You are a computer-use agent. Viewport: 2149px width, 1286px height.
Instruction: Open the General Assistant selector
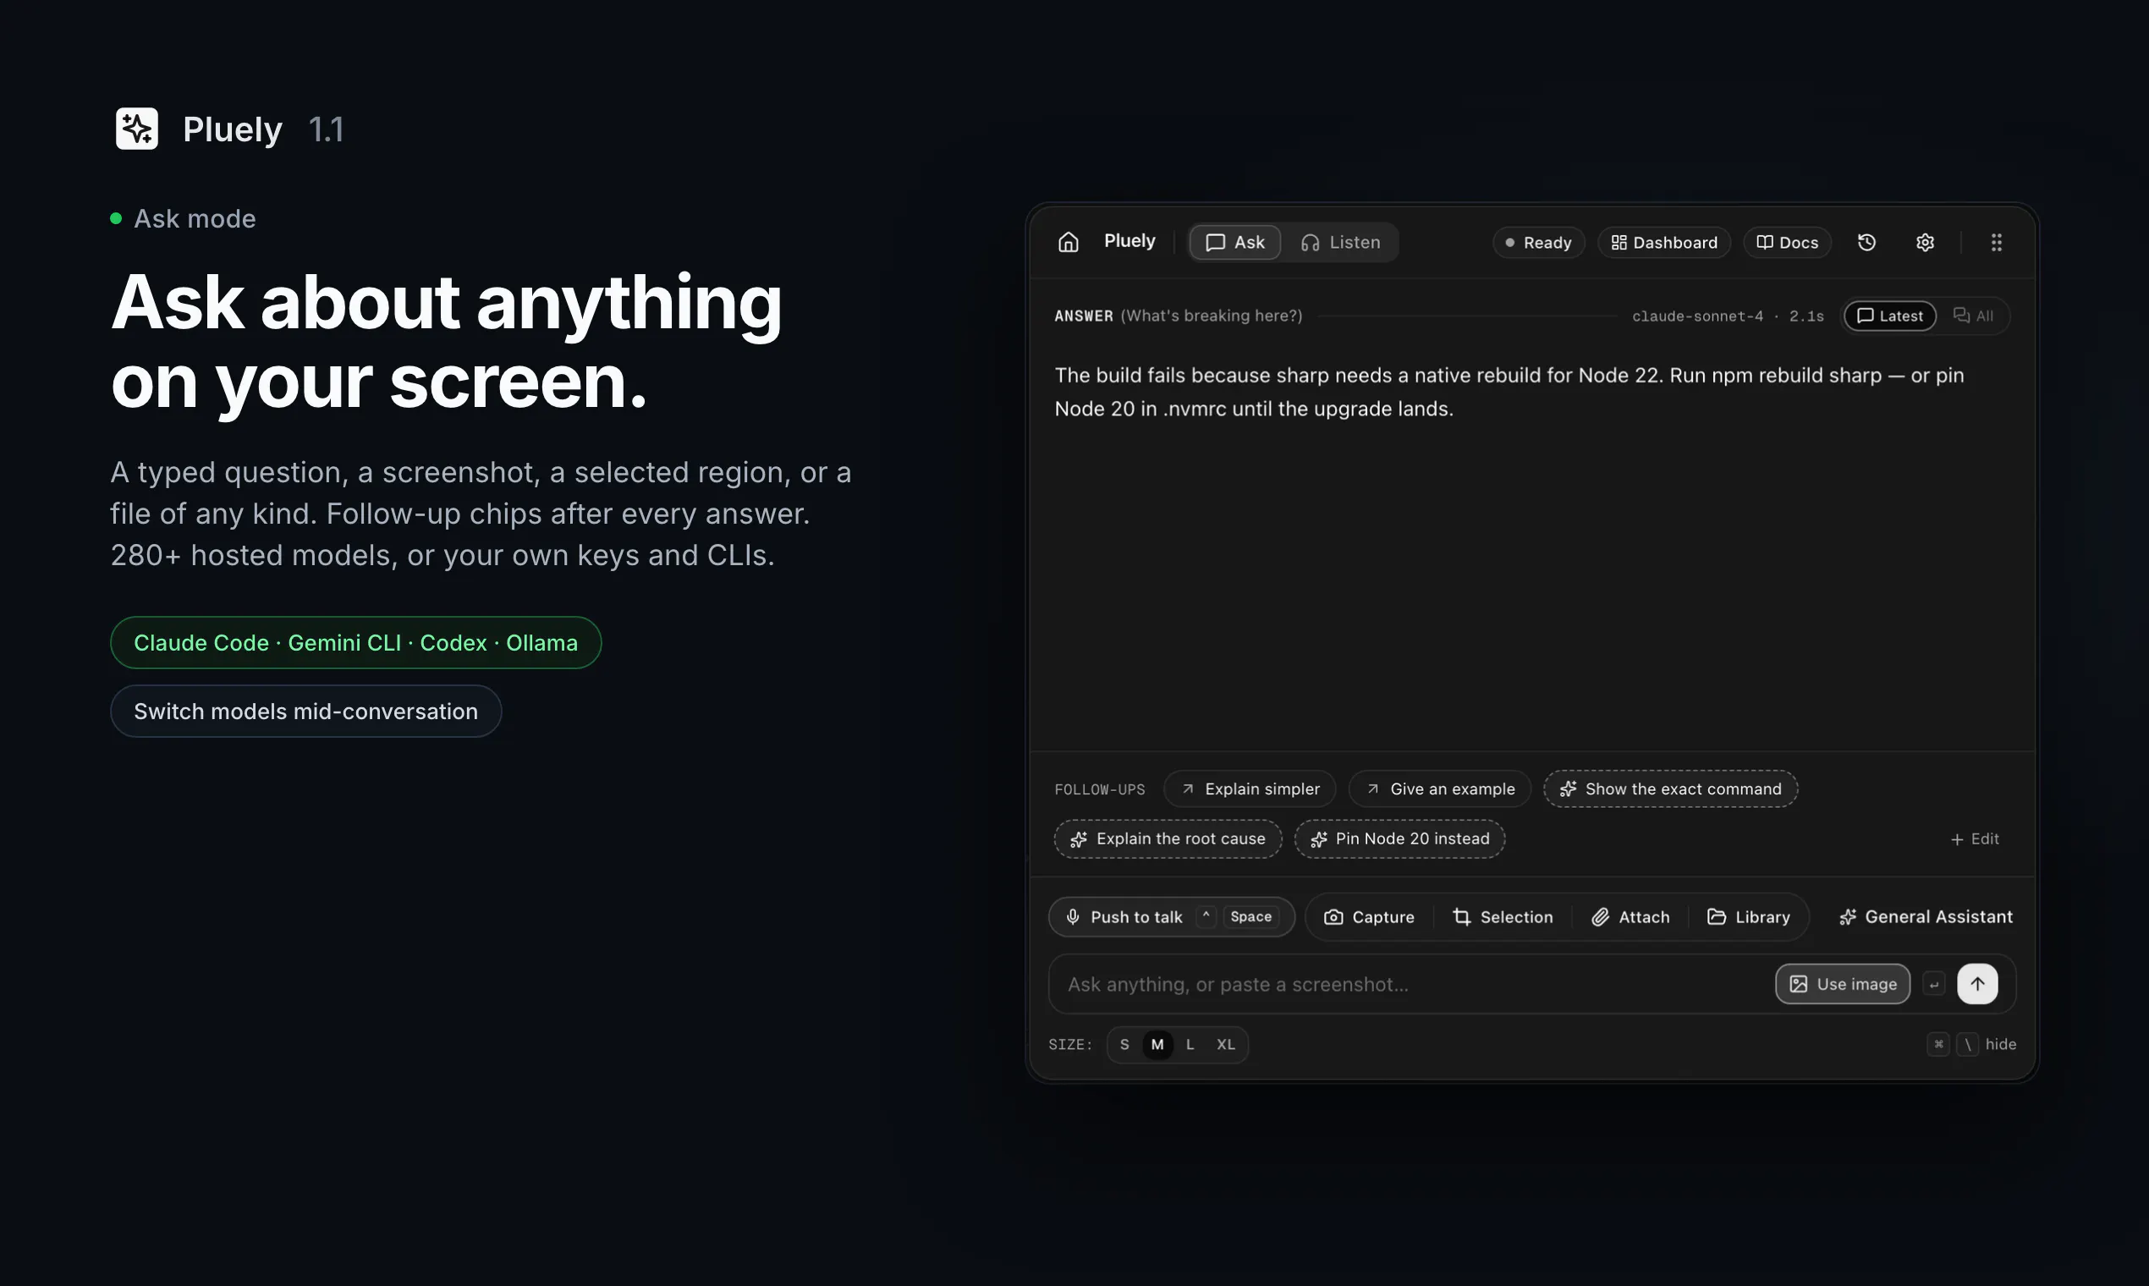tap(1926, 917)
